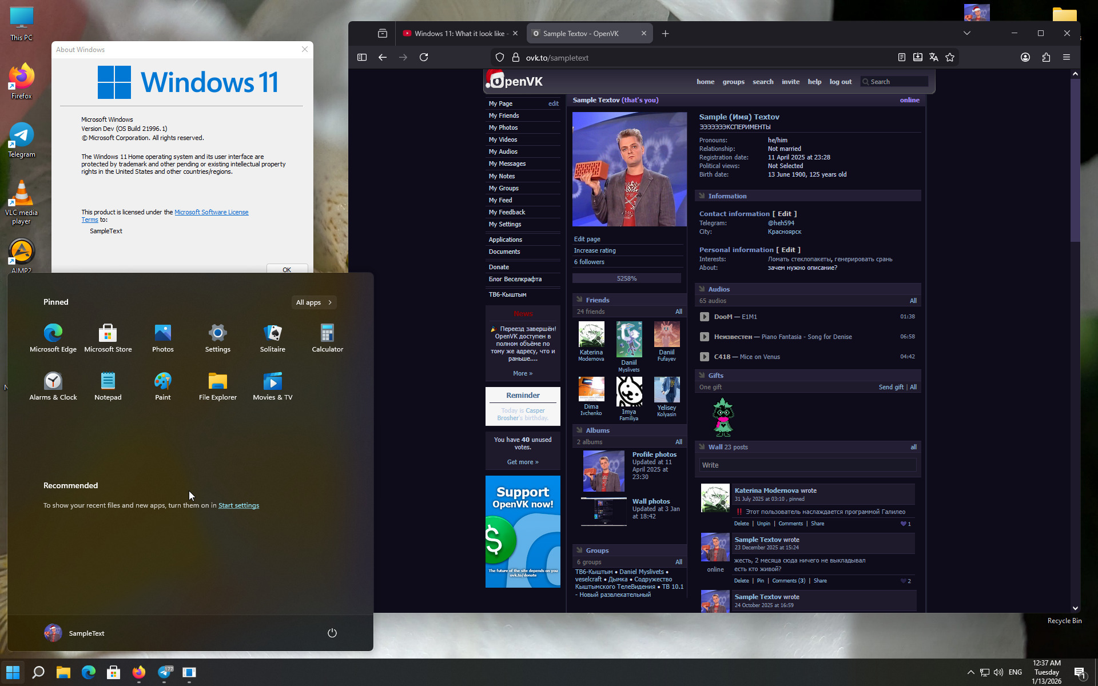
Task: Click the power button in Start menu
Action: [x=332, y=633]
